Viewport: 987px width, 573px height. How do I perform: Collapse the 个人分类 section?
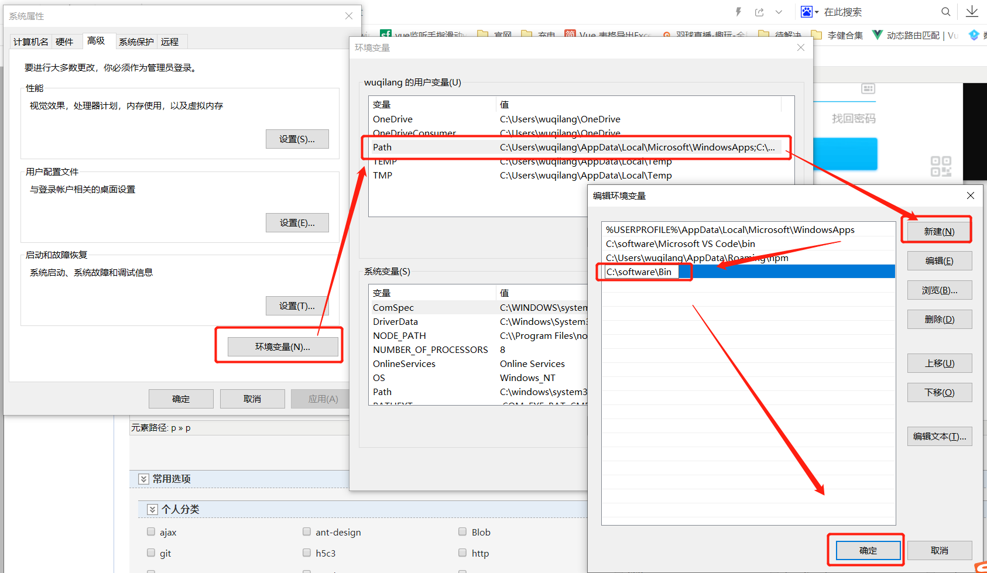(152, 509)
